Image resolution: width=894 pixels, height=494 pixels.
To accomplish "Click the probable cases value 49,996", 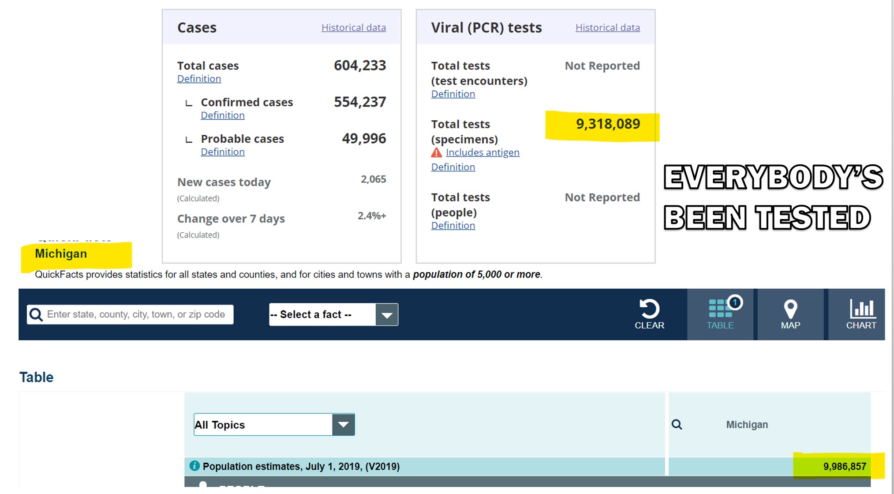I will pyautogui.click(x=364, y=139).
